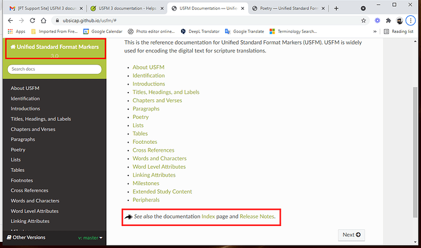The image size is (421, 248).
Task: Click the page vertical scrollbar
Action: 415,152
